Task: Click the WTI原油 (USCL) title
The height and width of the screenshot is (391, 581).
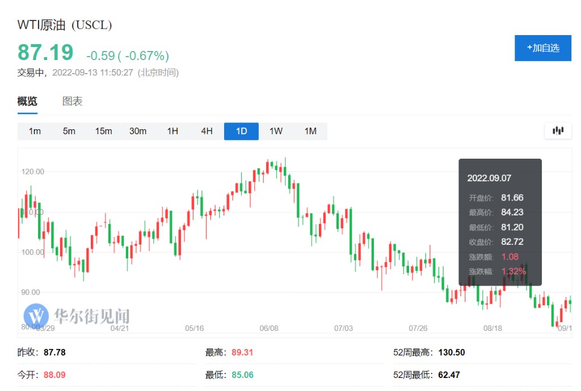Action: (65, 25)
